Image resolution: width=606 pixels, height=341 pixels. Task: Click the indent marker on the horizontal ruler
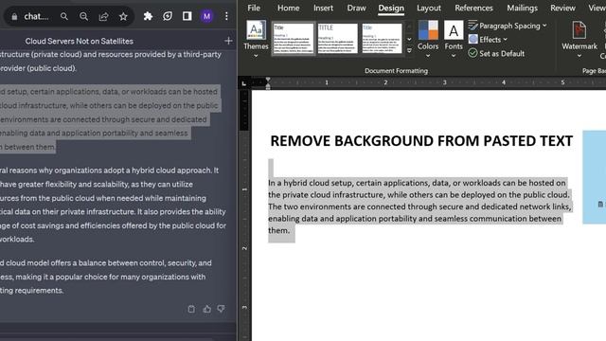click(x=268, y=83)
